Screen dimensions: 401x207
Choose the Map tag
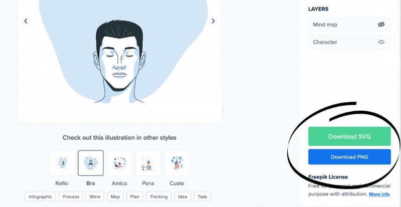[x=115, y=197]
